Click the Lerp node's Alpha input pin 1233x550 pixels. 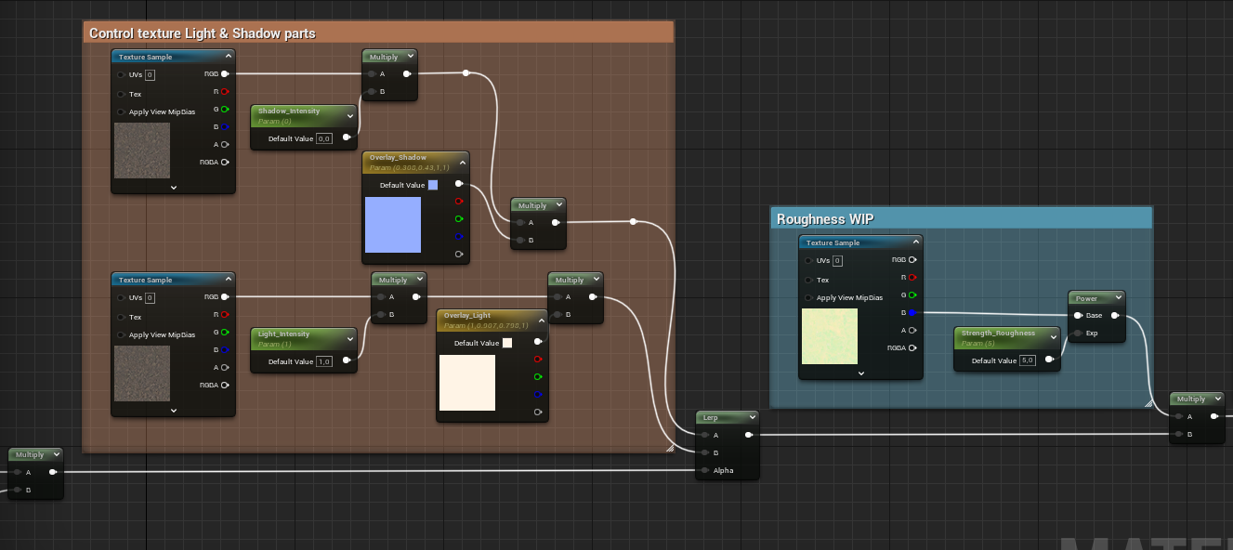pos(703,470)
